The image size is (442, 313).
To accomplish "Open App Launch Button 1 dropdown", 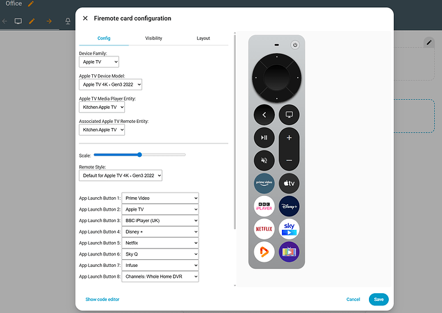I will [160, 198].
